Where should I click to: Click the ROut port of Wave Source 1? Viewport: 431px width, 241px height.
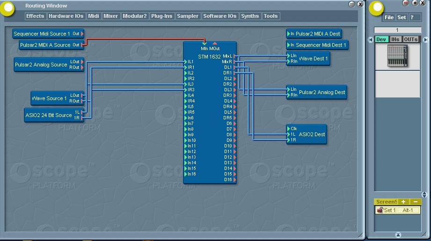point(82,101)
